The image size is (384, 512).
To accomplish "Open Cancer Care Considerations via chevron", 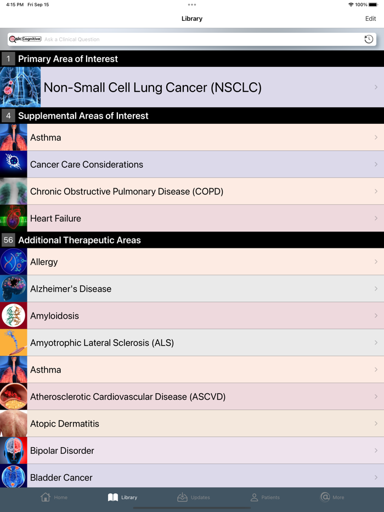I will click(376, 164).
